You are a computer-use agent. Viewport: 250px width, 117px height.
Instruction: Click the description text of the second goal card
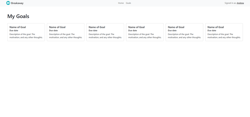coord(66,36)
